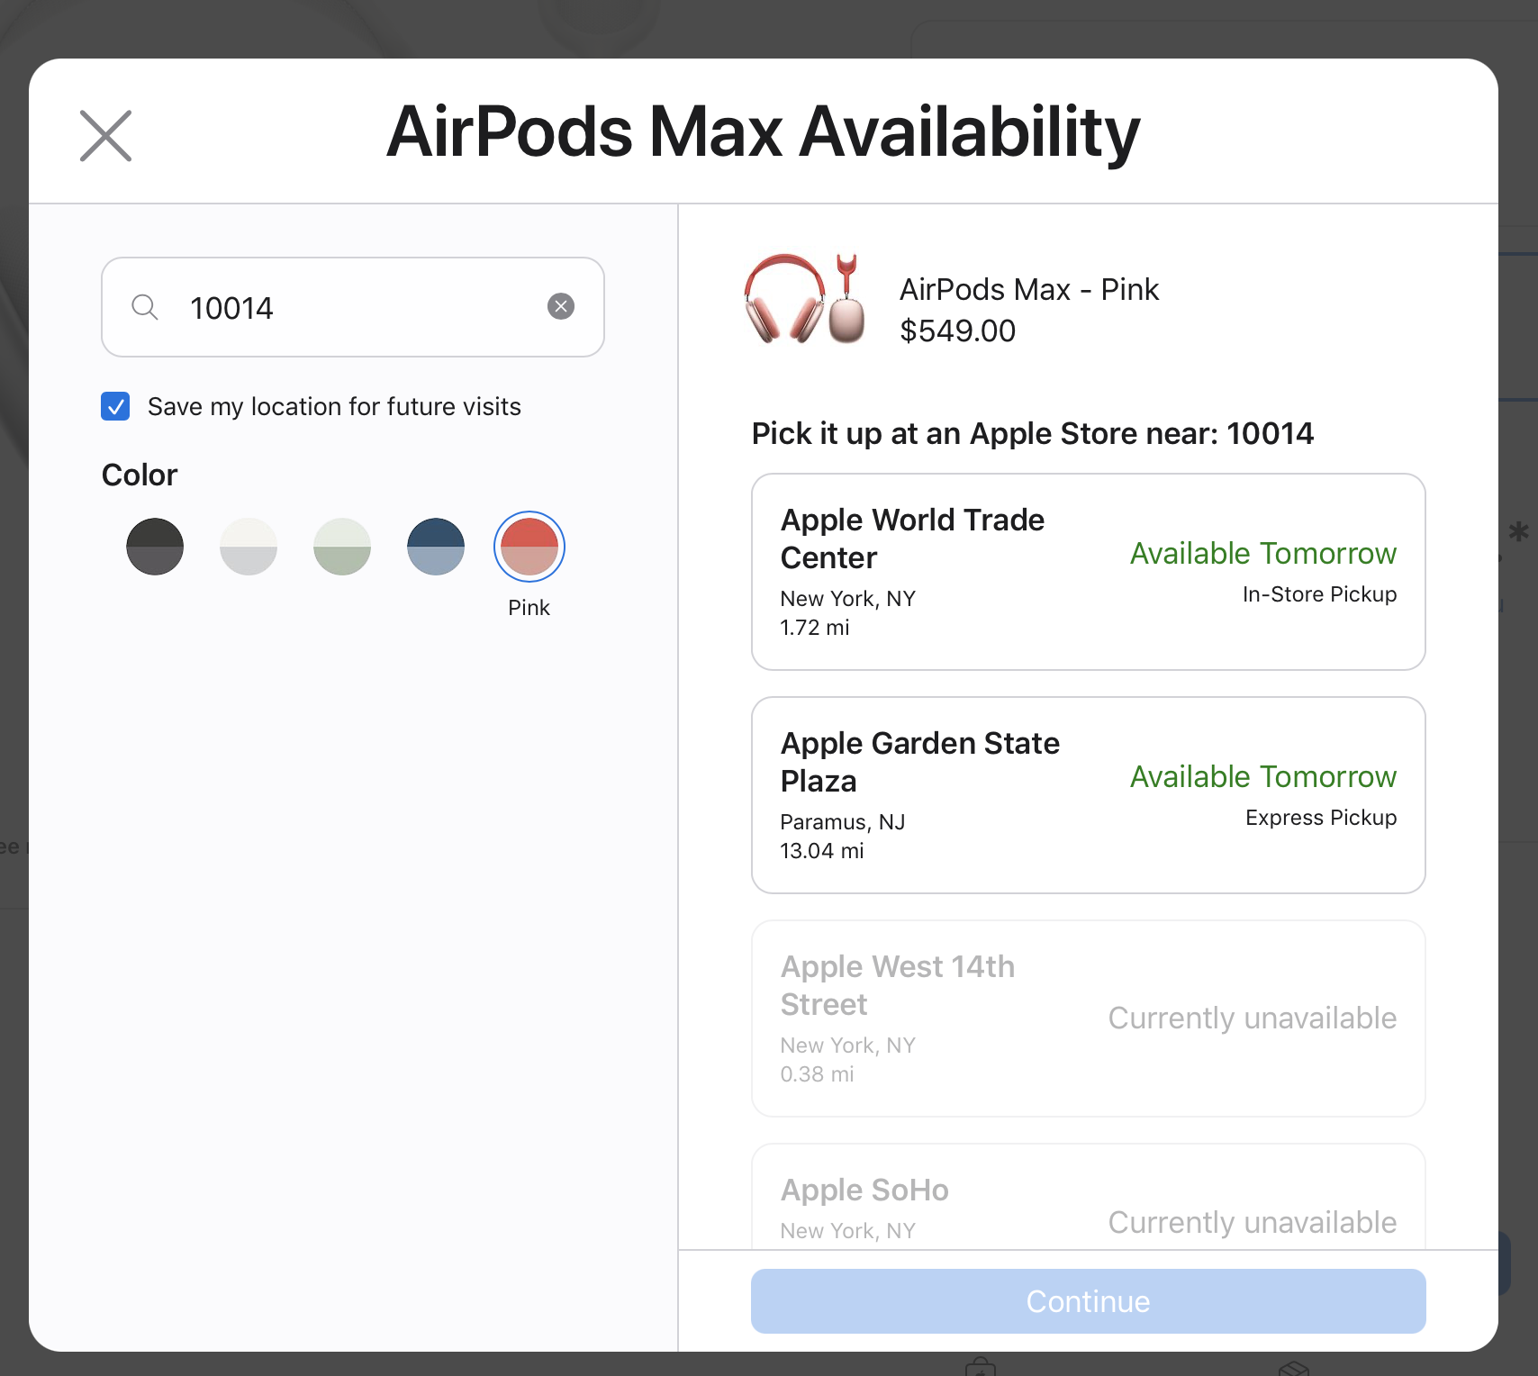The image size is (1538, 1376).
Task: Click the AirPods Max - Pink product name
Action: [1029, 289]
